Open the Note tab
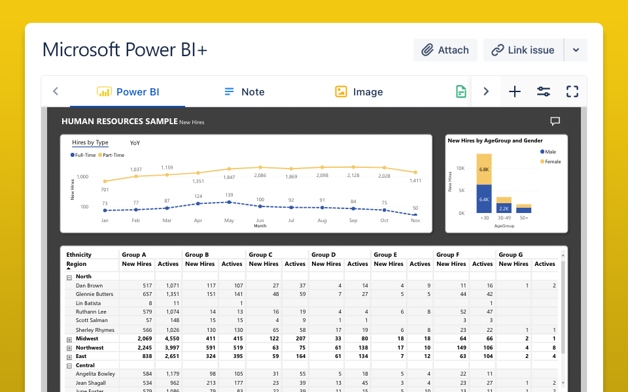The height and width of the screenshot is (392, 628). [x=244, y=91]
